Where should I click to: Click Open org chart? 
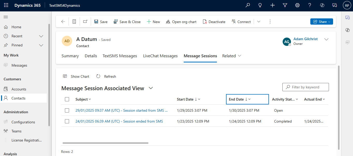pos(181,22)
